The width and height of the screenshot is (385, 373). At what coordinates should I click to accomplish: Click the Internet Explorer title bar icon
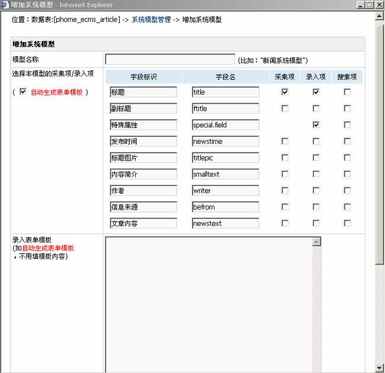[x=5, y=4]
